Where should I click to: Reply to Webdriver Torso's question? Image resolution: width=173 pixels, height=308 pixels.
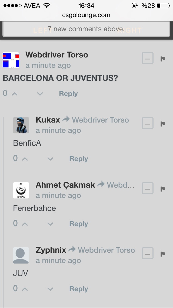(68, 94)
